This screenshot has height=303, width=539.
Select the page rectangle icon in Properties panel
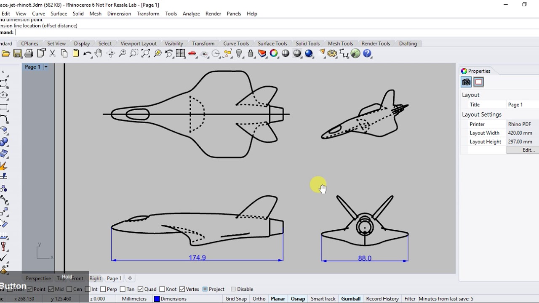point(479,82)
